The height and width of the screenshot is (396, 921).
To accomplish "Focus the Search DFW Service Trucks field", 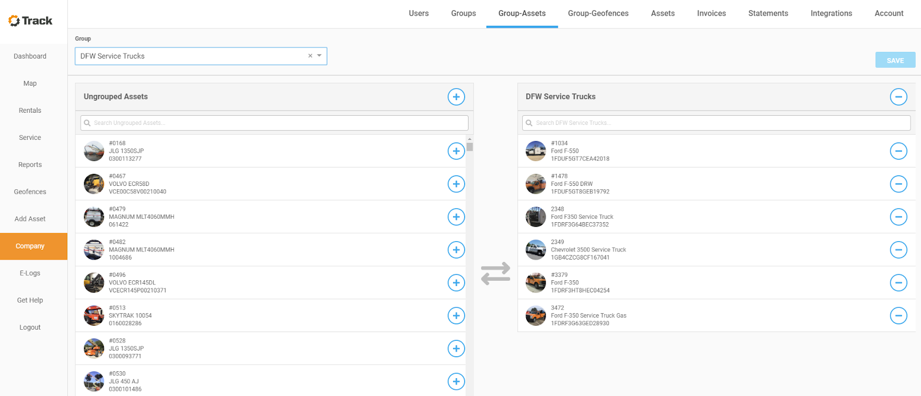I will [x=716, y=123].
